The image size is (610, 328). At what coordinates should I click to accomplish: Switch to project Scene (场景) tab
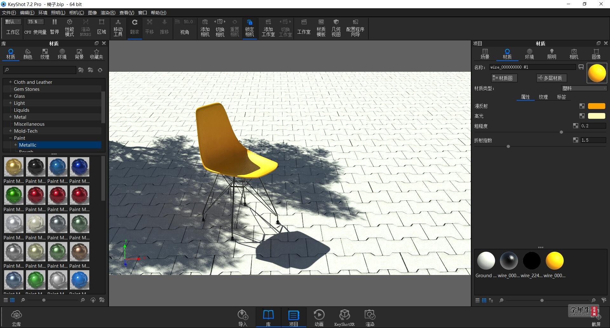pos(485,54)
